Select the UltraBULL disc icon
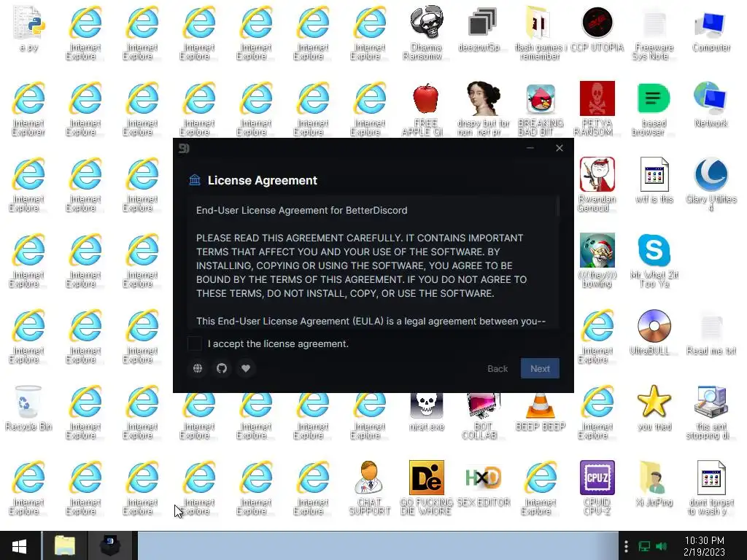The height and width of the screenshot is (560, 747). pyautogui.click(x=654, y=332)
